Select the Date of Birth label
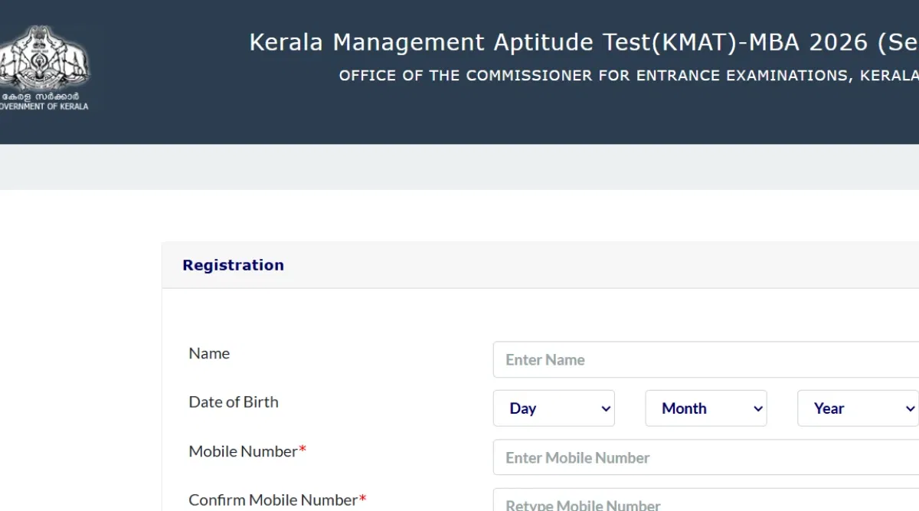Screen dimensions: 919x511 click(x=234, y=401)
